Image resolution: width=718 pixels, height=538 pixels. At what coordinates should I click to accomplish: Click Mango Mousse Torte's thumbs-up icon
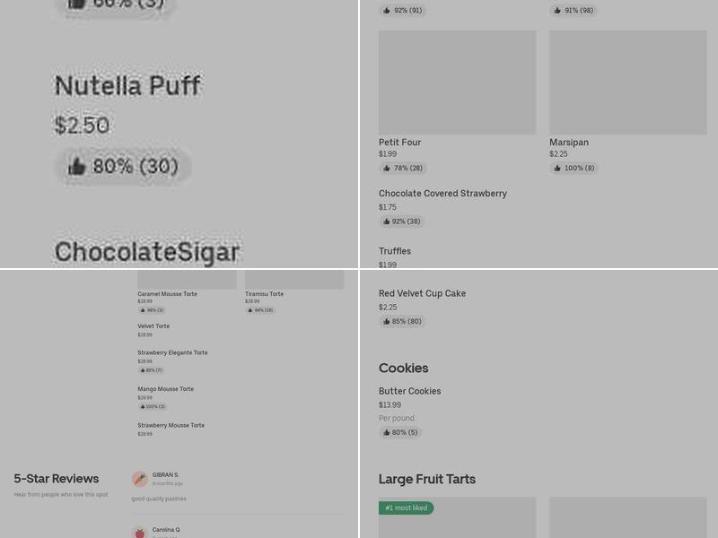pyautogui.click(x=143, y=406)
